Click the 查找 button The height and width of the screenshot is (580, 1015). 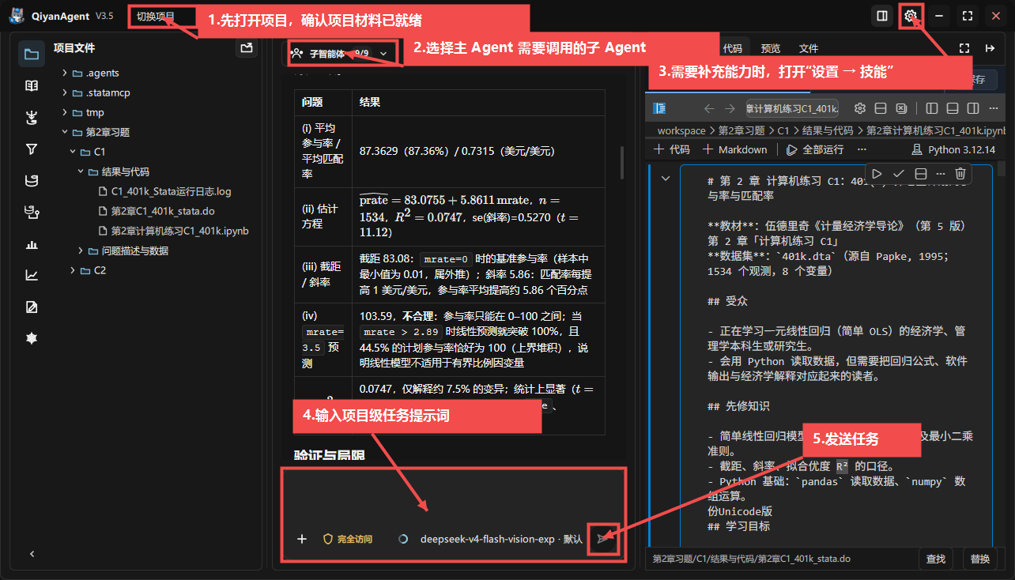point(936,559)
